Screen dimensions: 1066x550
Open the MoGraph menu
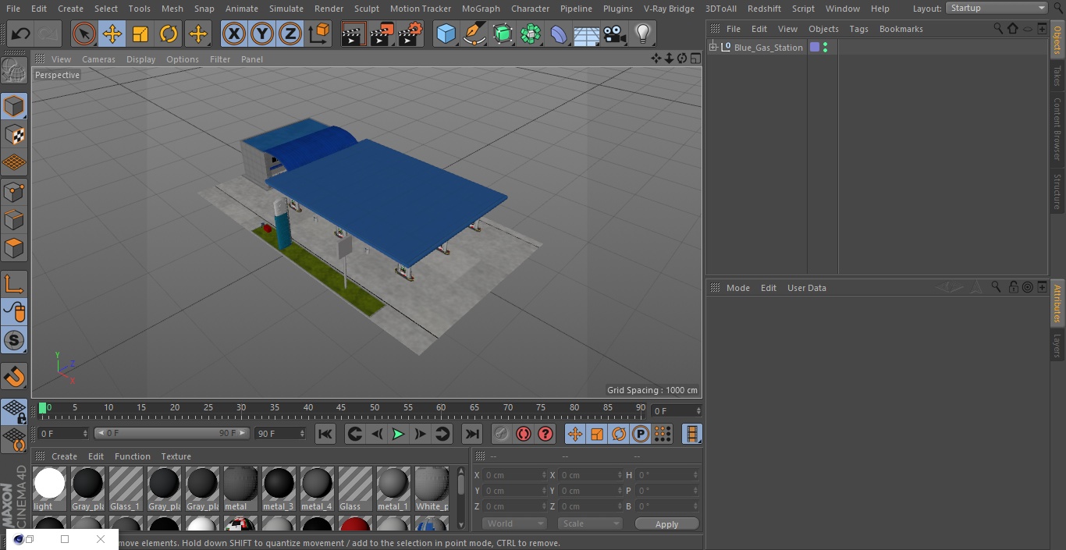(481, 9)
